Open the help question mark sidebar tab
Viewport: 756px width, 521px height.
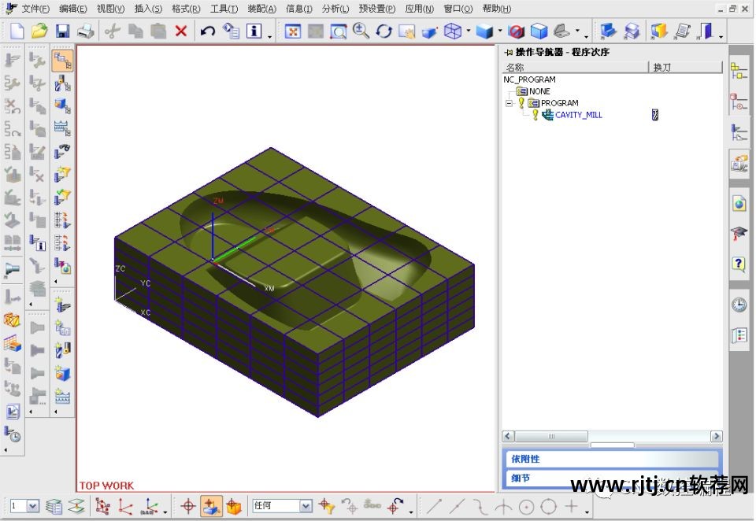point(739,264)
